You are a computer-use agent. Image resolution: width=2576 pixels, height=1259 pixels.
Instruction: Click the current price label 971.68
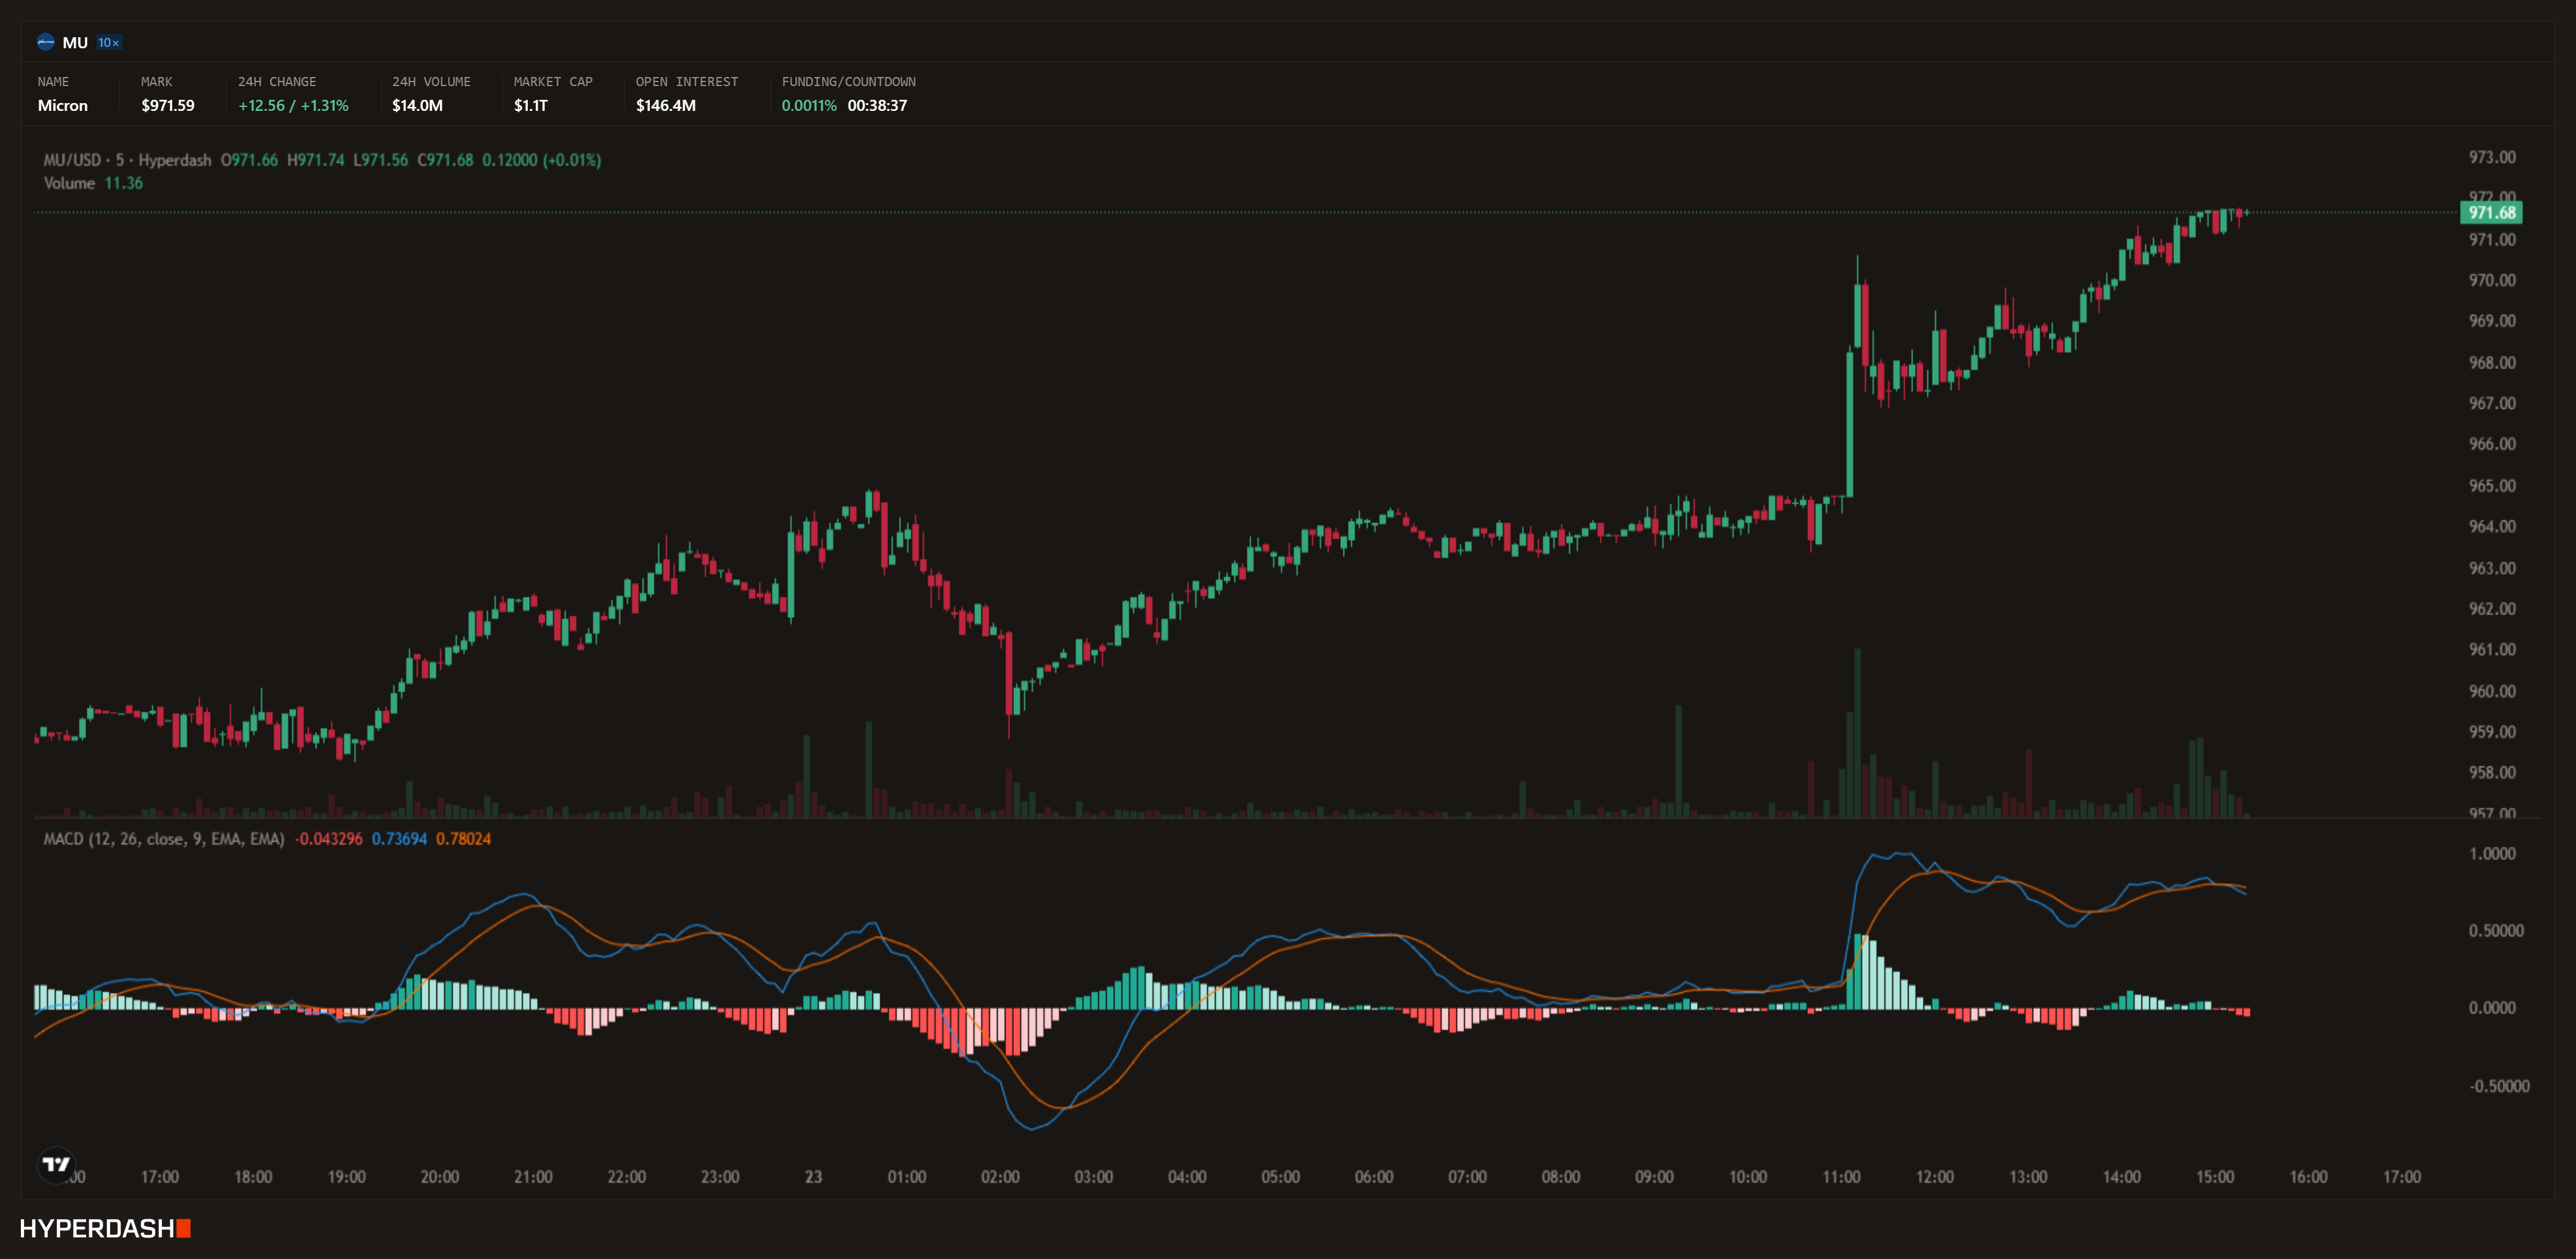pyautogui.click(x=2491, y=212)
